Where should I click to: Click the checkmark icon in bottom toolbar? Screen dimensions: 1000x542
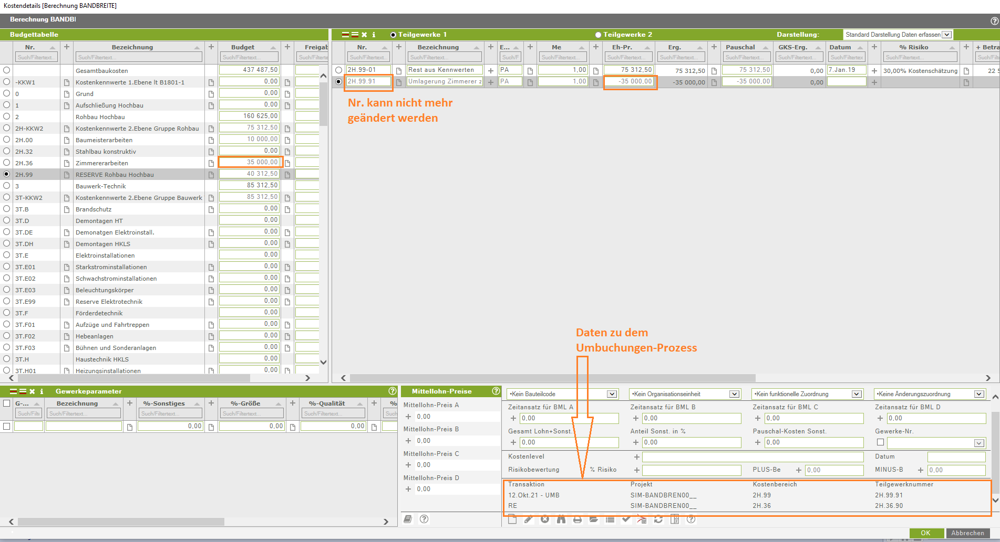tap(626, 519)
